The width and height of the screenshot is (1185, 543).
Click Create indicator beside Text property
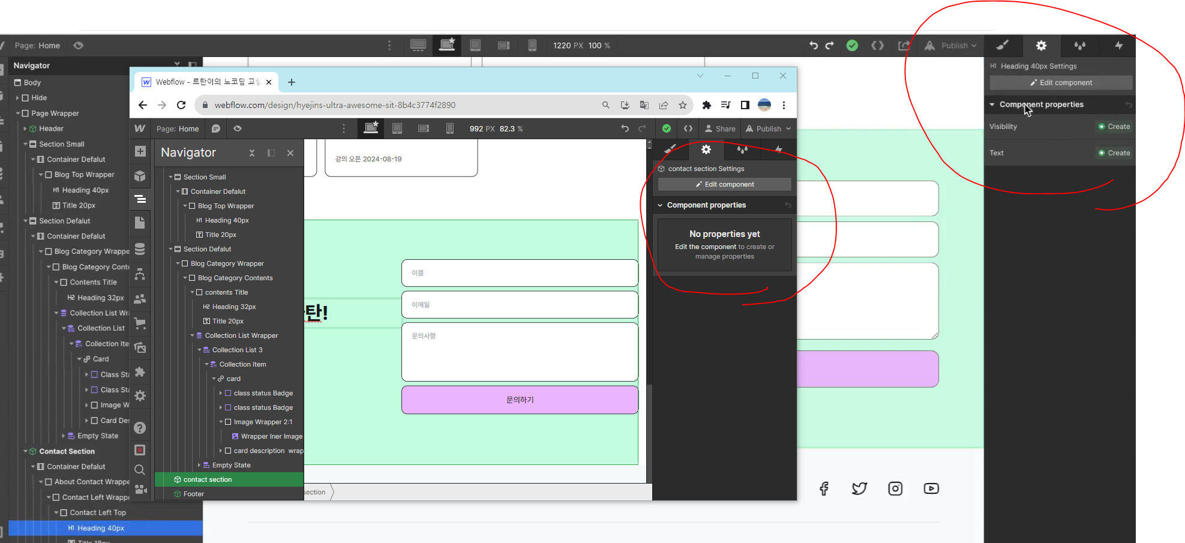(1114, 153)
